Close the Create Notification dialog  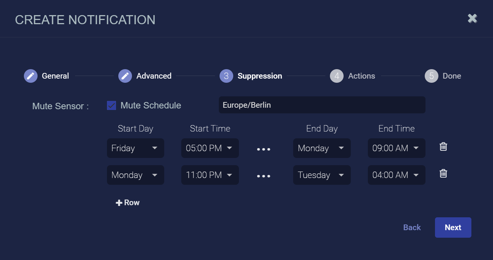[472, 19]
